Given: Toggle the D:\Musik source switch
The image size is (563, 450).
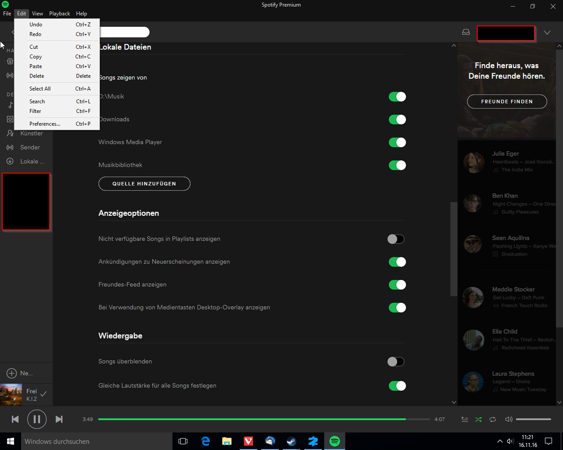Looking at the screenshot, I should pyautogui.click(x=397, y=97).
